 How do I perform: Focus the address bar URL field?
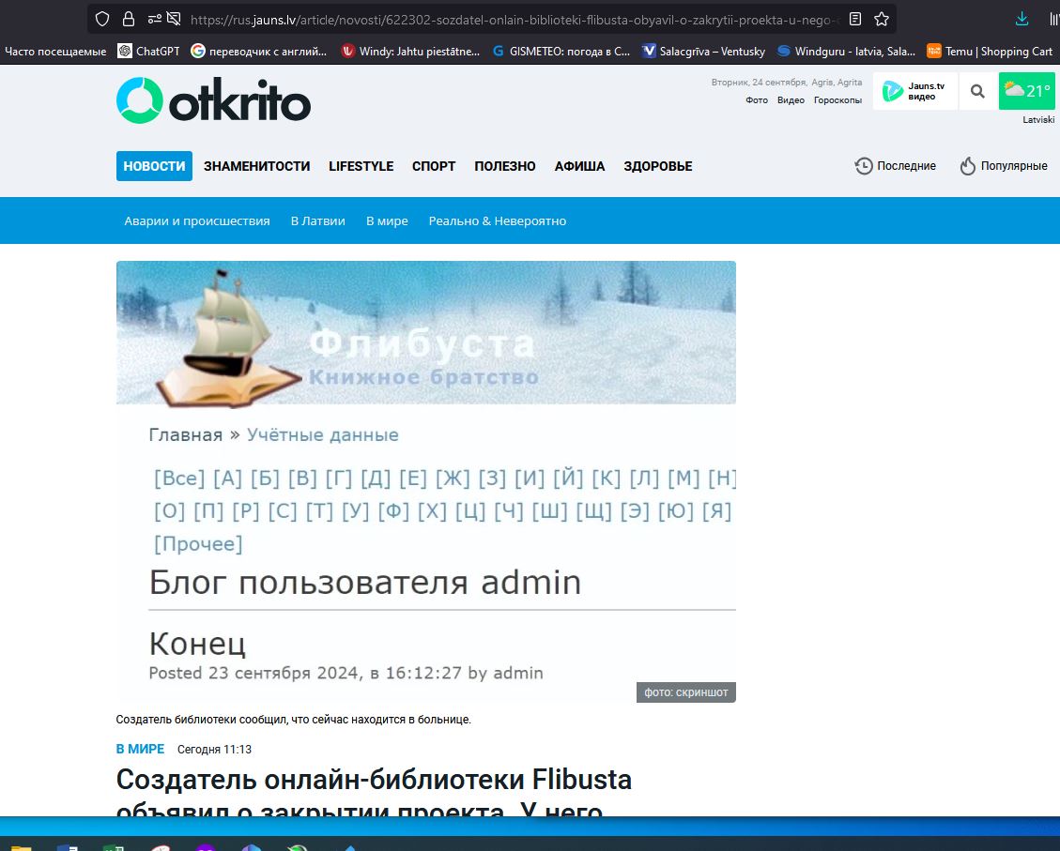pos(514,20)
